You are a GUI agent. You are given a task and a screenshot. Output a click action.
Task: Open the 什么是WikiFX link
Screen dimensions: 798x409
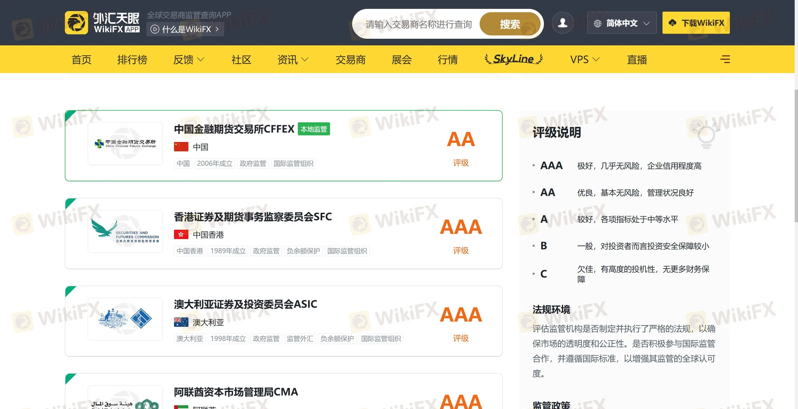(x=185, y=29)
